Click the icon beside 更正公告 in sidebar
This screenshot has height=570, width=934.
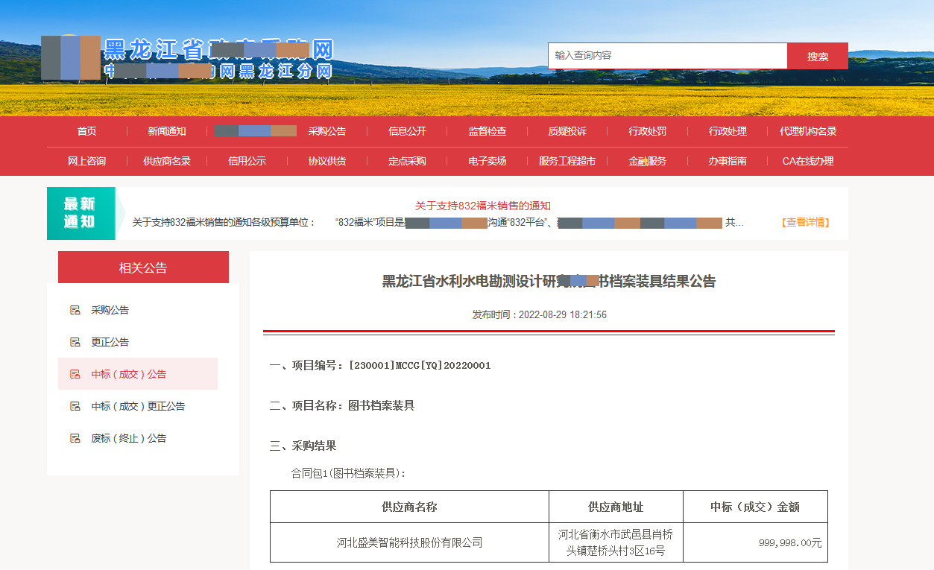(75, 342)
